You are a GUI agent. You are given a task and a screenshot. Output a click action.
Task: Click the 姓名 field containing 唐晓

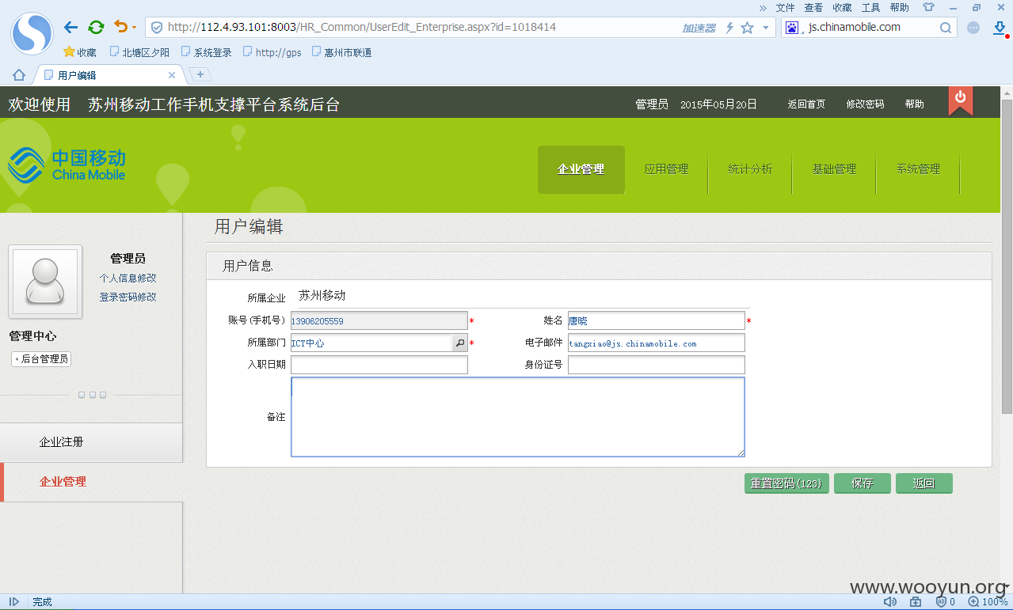tap(656, 321)
